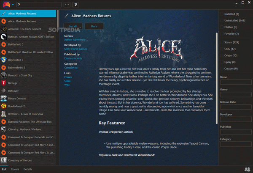Click the Alice Madness Returns logo image
Image resolution: width=253 pixels, height=173 pixels.
pyautogui.click(x=156, y=49)
